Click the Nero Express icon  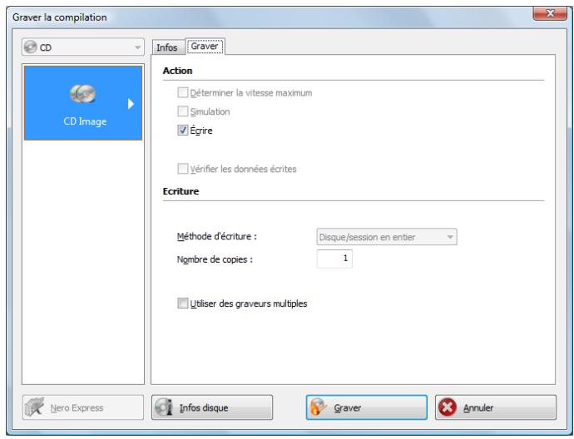pyautogui.click(x=34, y=407)
